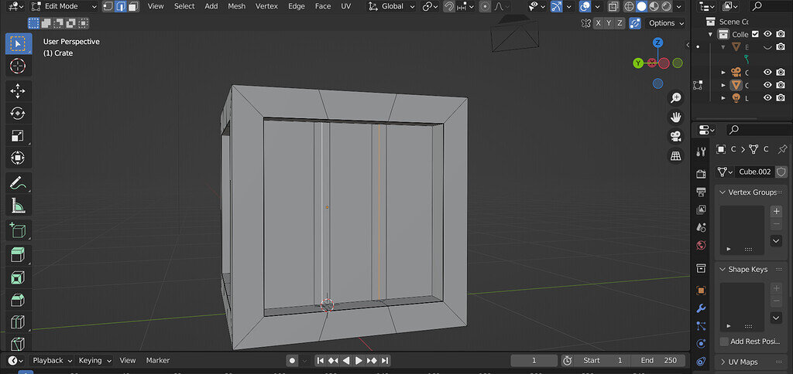Click the Zoom magnifier viewport gizmo
793x374 pixels.
click(x=676, y=97)
